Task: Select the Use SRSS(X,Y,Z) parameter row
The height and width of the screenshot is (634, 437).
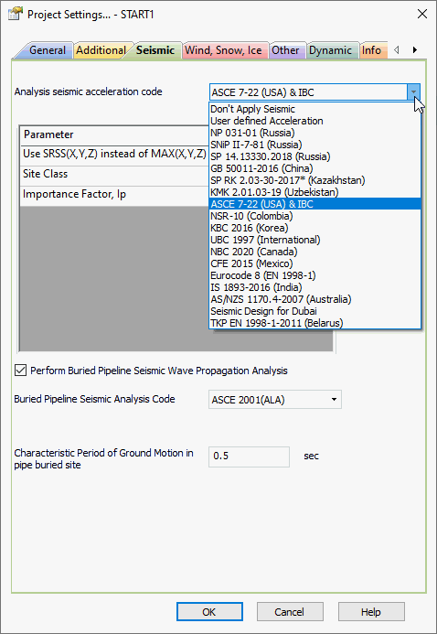Action: coord(114,154)
